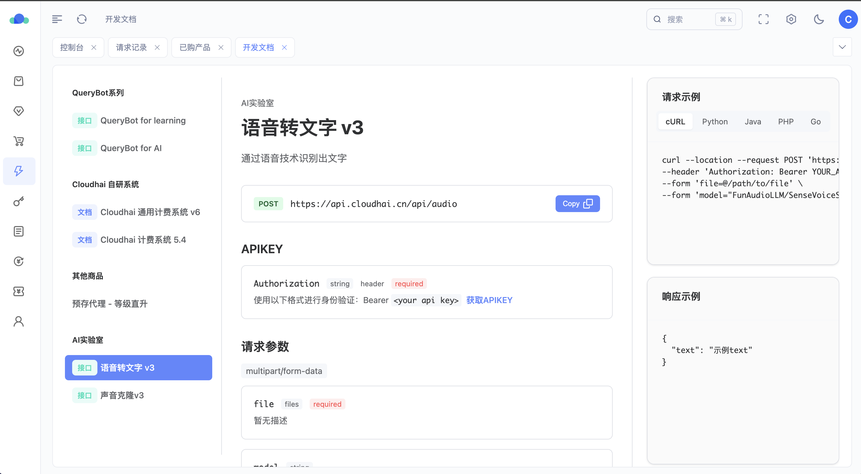
Task: Click the 获取APIKEY link
Action: pos(489,300)
